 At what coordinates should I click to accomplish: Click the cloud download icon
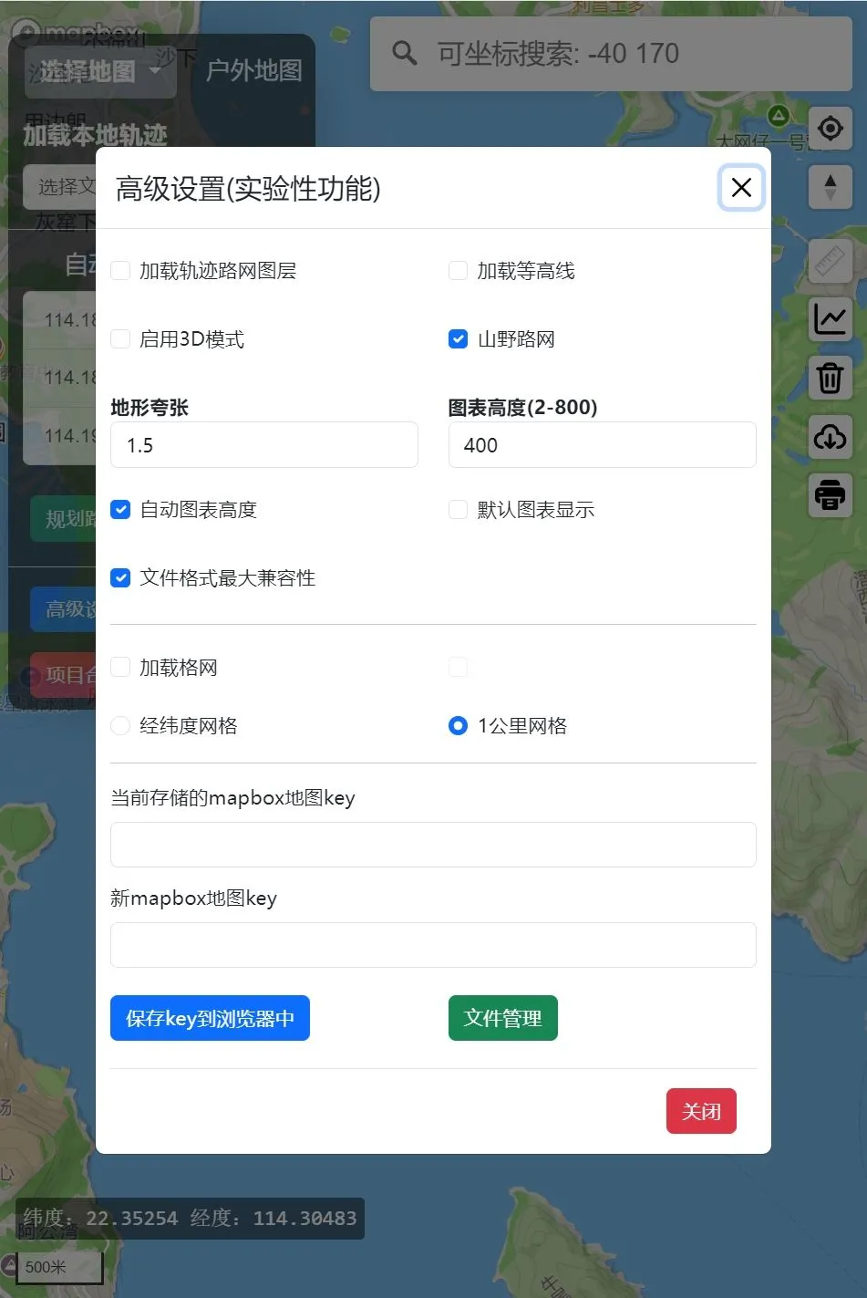click(x=830, y=437)
